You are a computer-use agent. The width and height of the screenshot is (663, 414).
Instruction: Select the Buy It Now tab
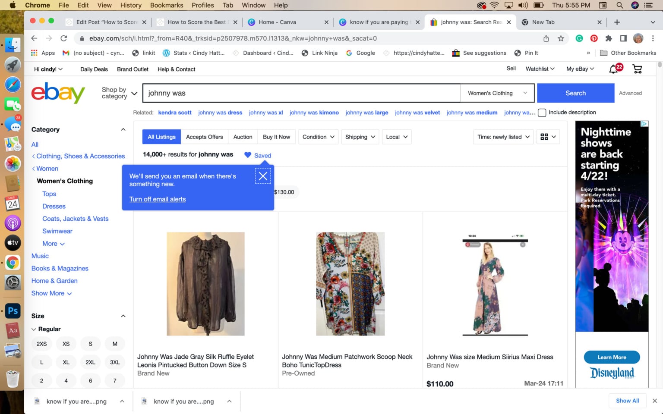[276, 137]
